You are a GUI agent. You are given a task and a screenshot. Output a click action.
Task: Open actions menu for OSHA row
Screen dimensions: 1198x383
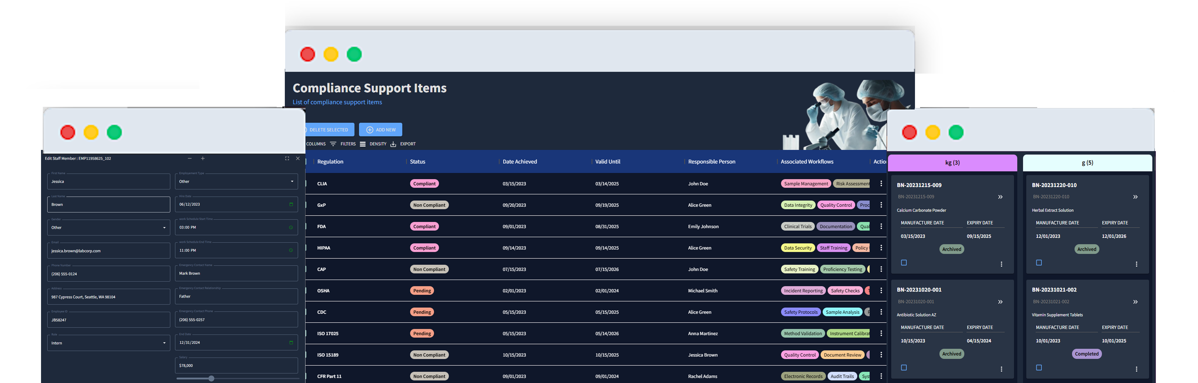pos(881,291)
